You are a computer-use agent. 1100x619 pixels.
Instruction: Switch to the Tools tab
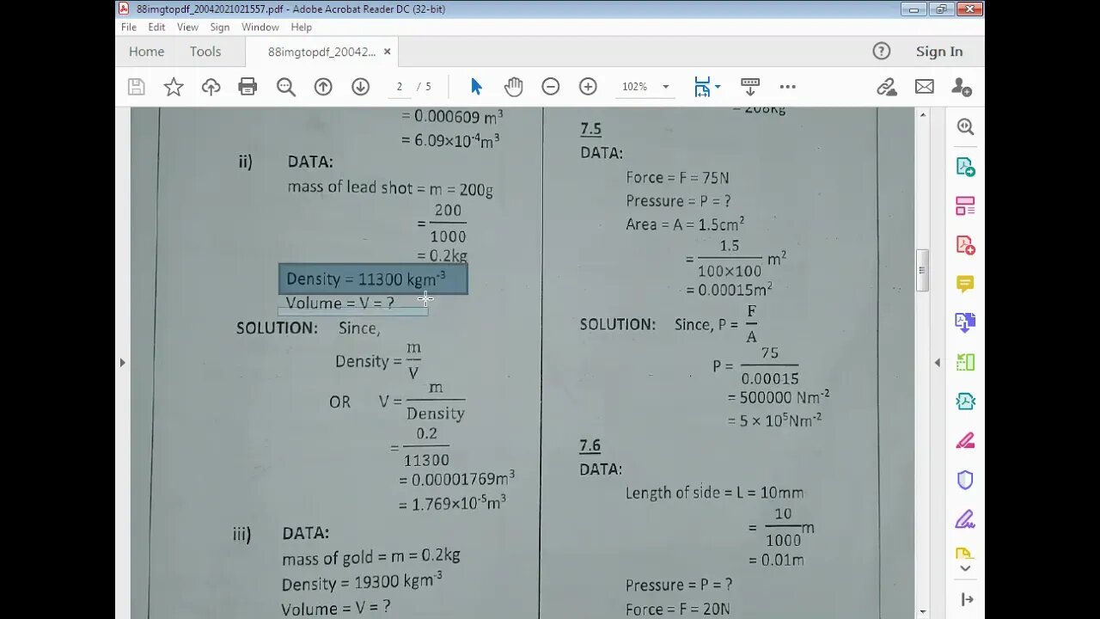coord(205,52)
